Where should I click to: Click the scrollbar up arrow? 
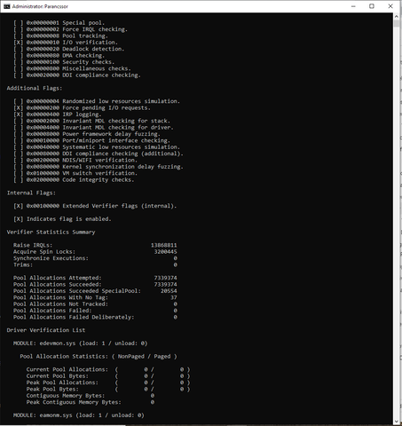[x=397, y=16]
